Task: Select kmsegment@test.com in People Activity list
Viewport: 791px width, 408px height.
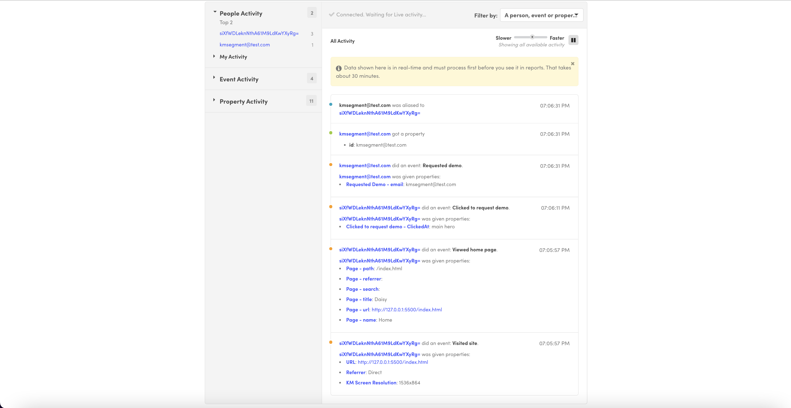Action: pos(244,45)
